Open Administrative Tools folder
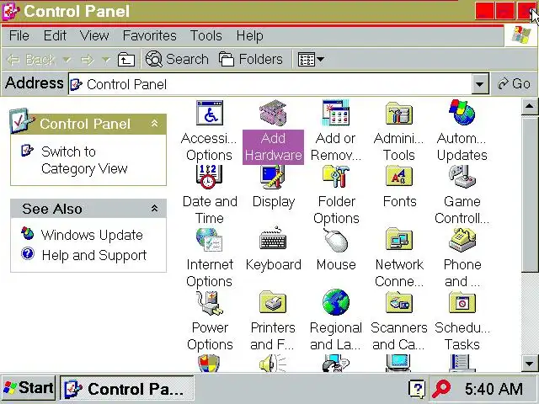The width and height of the screenshot is (539, 404). [x=398, y=131]
